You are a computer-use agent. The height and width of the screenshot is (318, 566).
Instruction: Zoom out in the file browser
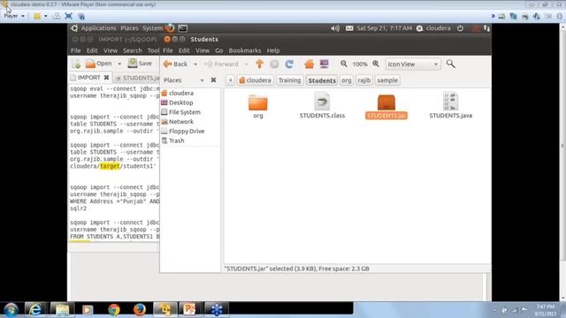(x=344, y=64)
